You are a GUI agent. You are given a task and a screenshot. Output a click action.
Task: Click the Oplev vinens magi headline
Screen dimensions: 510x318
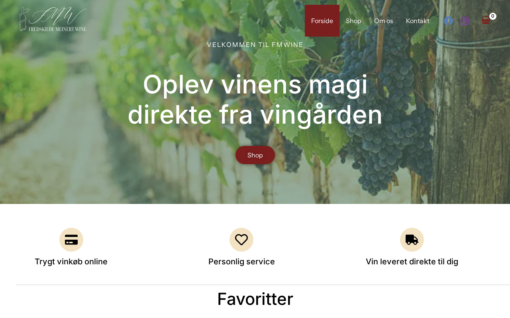tap(255, 99)
